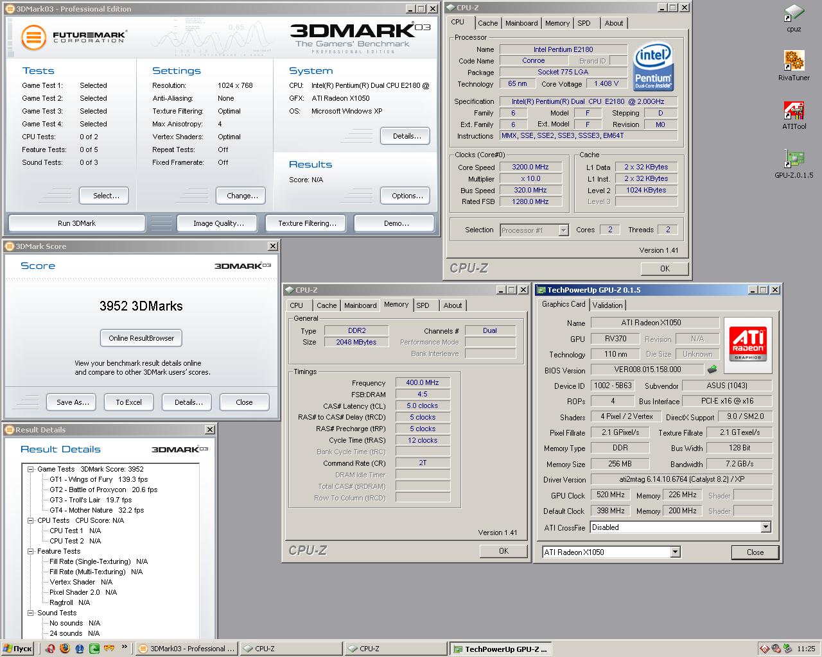Click the Close button in GPU-Z
Image resolution: width=822 pixels, height=657 pixels.
[755, 552]
